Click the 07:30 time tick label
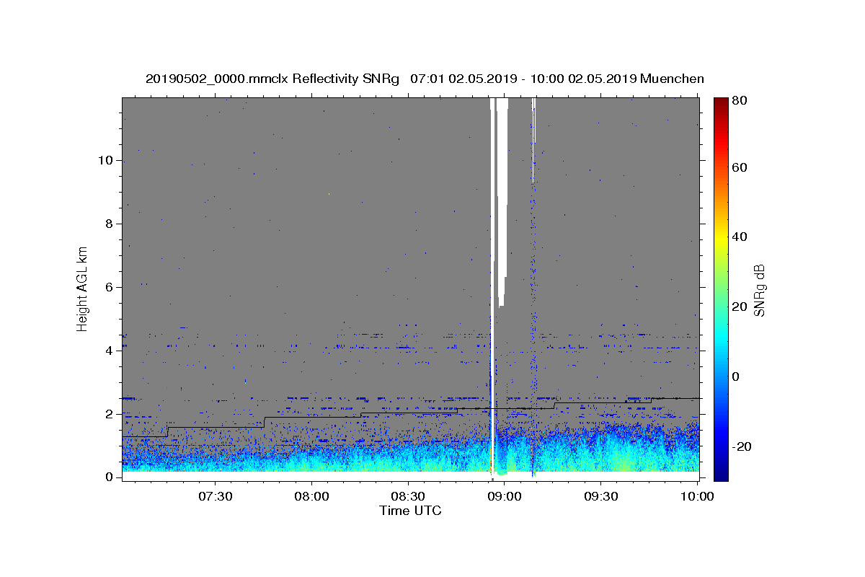Screen dimensions: 865x577 215,496
